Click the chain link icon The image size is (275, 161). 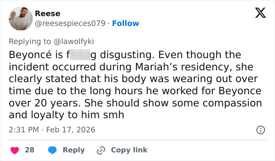[x=101, y=150]
